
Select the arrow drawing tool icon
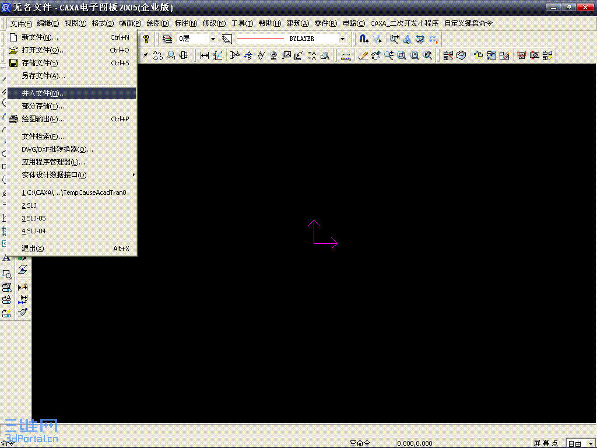click(x=145, y=55)
